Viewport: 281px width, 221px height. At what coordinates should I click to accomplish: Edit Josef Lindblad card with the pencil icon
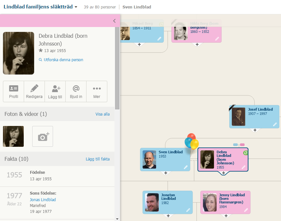pyautogui.click(x=275, y=124)
